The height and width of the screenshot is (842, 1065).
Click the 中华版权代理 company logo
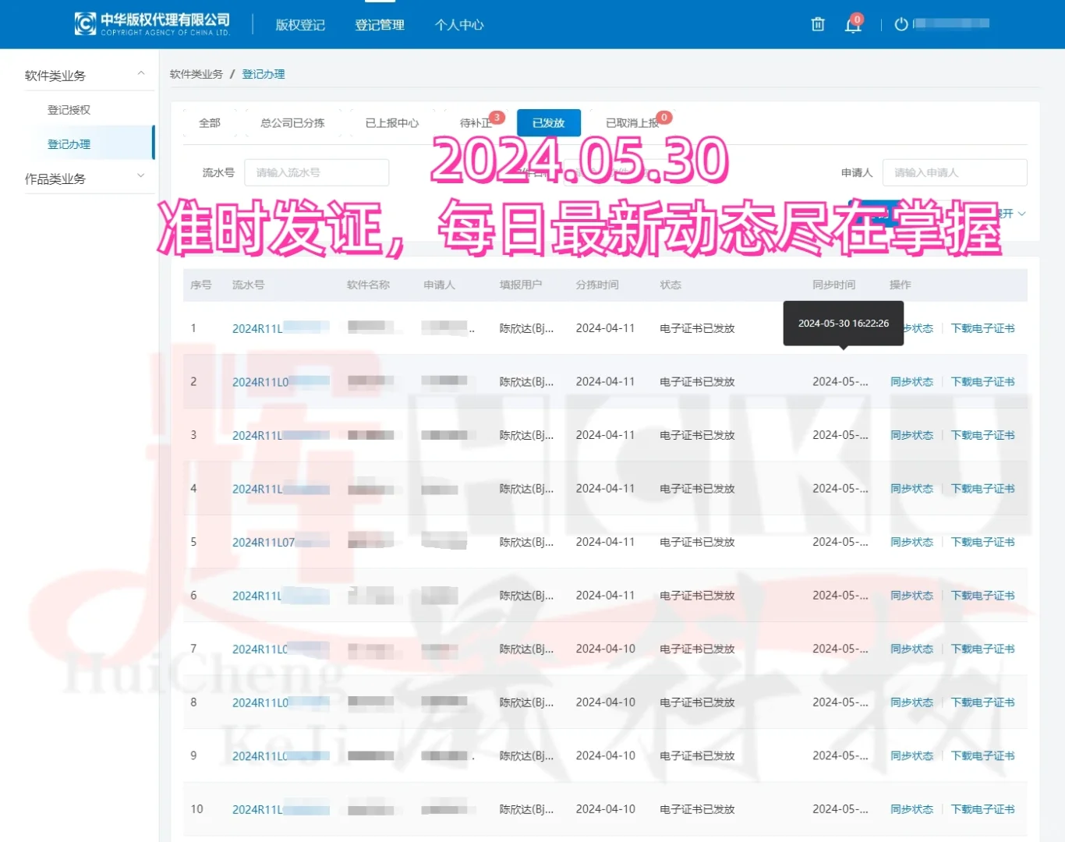pyautogui.click(x=151, y=23)
